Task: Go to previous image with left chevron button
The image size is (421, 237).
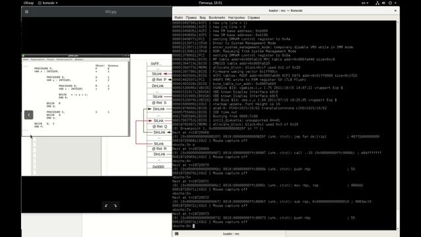Action: (x=29, y=115)
